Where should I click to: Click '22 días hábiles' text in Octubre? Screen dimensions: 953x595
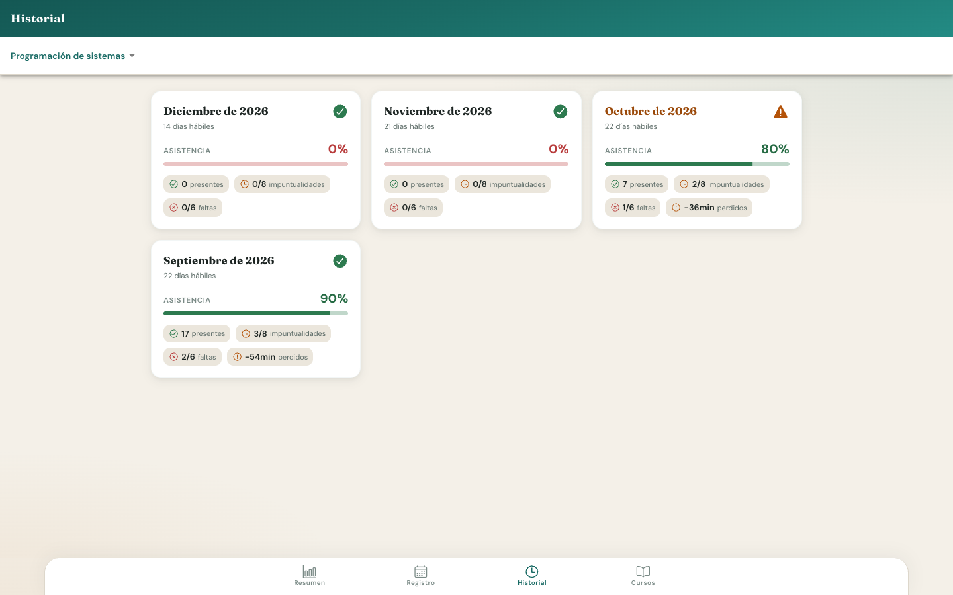[x=631, y=126]
